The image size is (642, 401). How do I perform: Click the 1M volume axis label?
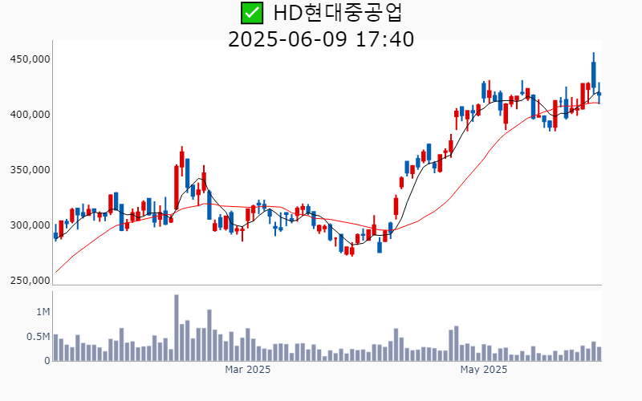pos(43,312)
